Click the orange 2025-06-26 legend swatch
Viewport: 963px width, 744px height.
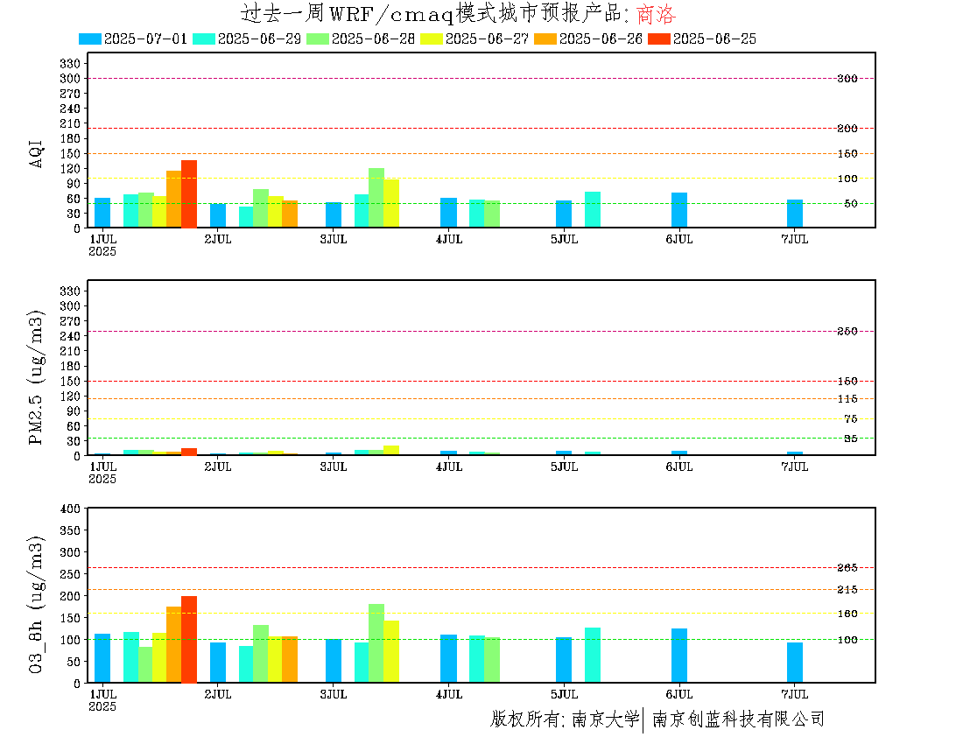coord(545,39)
